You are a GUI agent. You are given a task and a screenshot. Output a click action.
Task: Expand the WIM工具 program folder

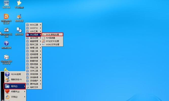click(x=34, y=31)
